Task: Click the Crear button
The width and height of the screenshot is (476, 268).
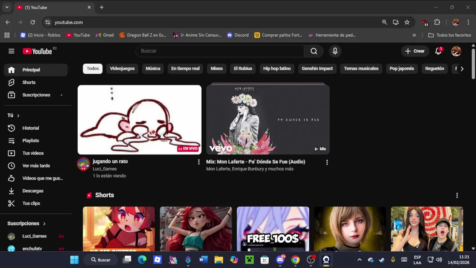Action: tap(415, 51)
